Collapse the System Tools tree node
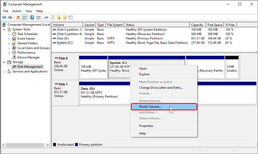Viewport: 258px width, 154px height. coord(4,29)
